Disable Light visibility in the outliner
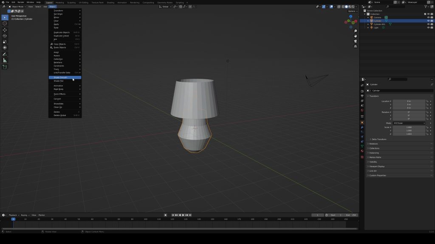Viewport: 435px width, 244px height. [428, 28]
